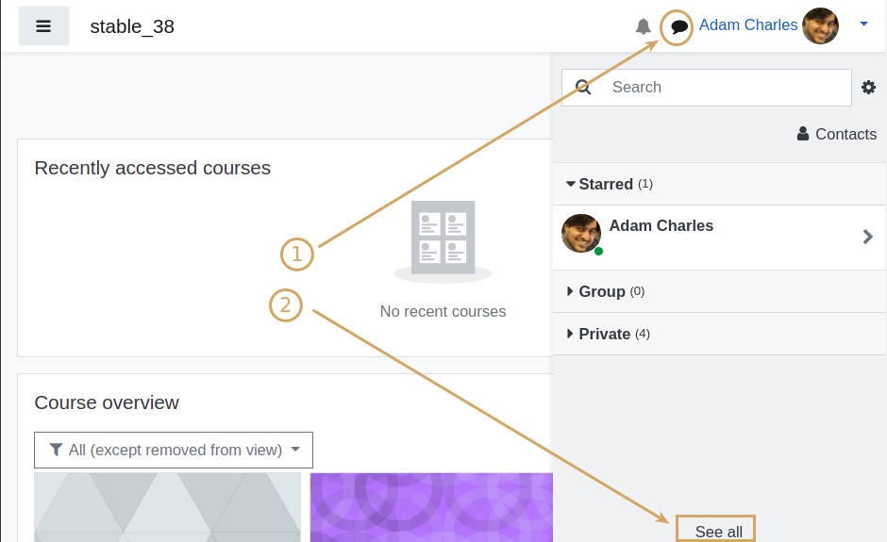887x542 pixels.
Task: Click the No recent courses placeholder icon
Action: (x=443, y=241)
